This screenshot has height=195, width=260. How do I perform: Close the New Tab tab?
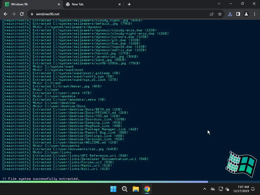point(120,4)
